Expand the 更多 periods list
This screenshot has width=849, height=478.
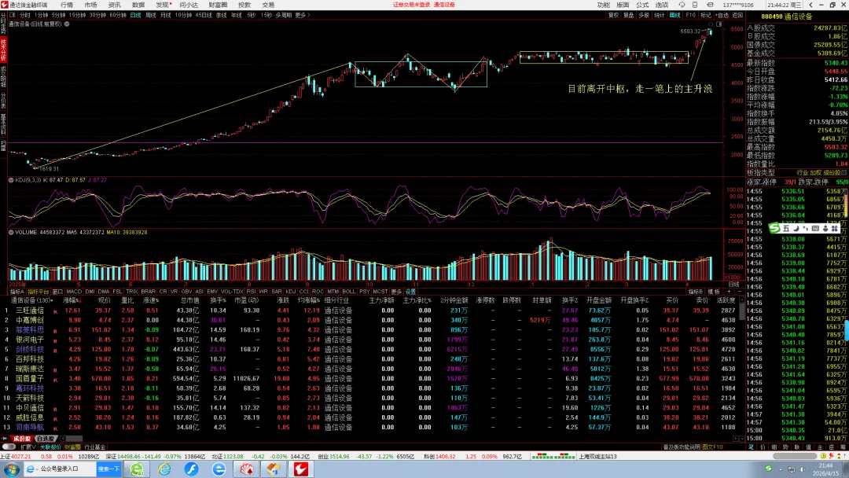pos(302,15)
